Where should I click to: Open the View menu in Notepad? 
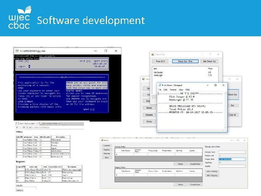pos(181,90)
